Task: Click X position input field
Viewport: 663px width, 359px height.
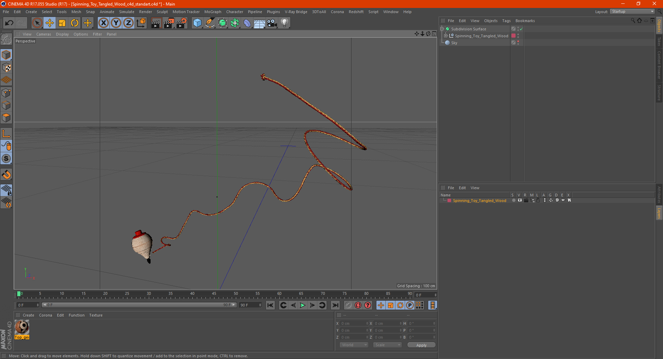Action: tap(354, 323)
